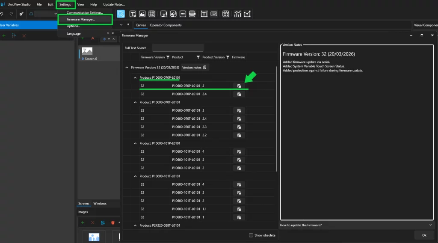Switch to the Windows tab

(x=100, y=203)
